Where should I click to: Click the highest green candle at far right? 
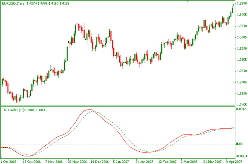tap(233, 6)
